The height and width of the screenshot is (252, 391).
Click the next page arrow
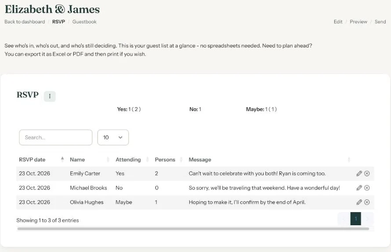pyautogui.click(x=367, y=219)
